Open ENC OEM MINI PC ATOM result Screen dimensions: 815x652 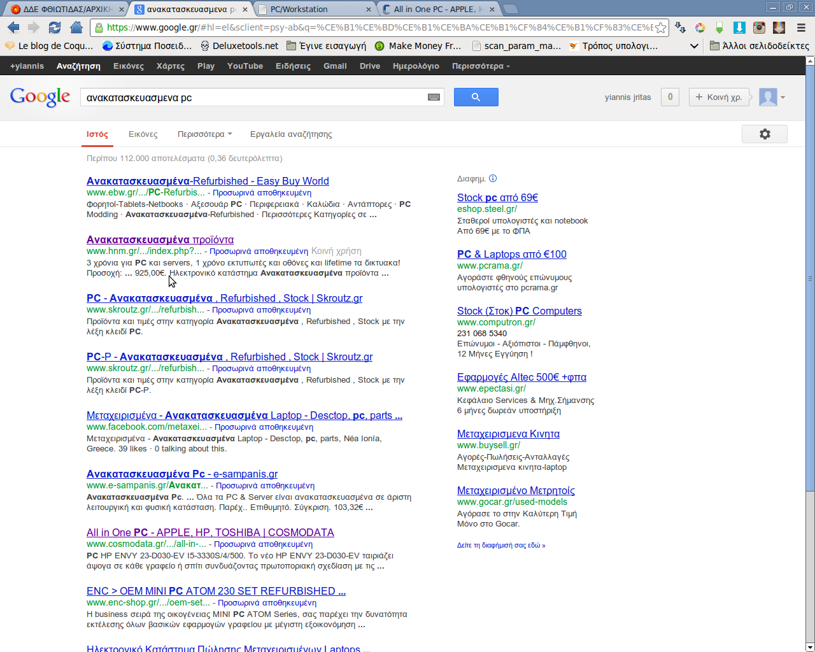pyautogui.click(x=216, y=591)
